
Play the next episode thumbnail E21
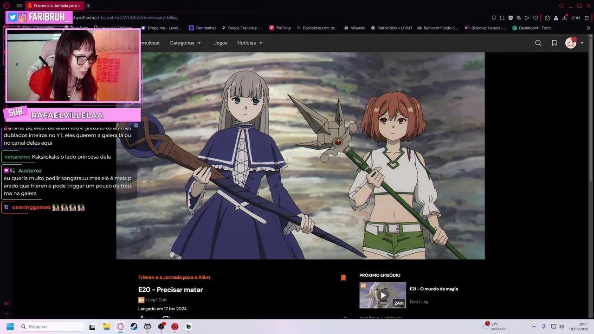coord(383,295)
